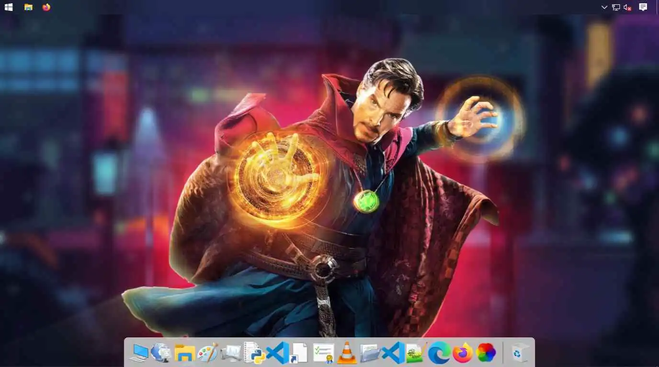Launch Firefox from the bottom dock
This screenshot has width=659, height=367.
coord(463,353)
